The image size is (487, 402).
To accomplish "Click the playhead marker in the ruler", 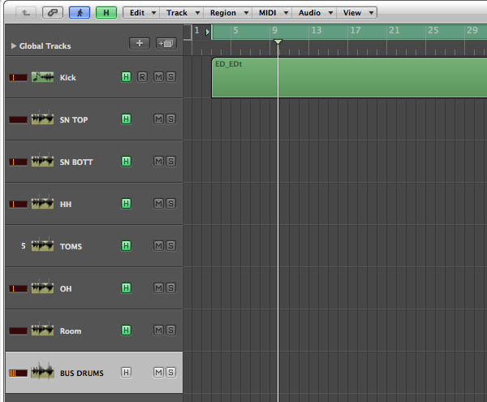I will [278, 41].
